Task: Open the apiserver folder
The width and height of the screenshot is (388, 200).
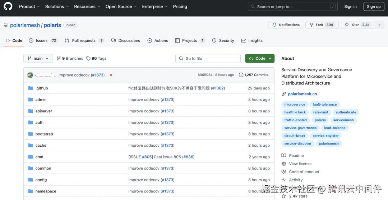Action: [44, 111]
